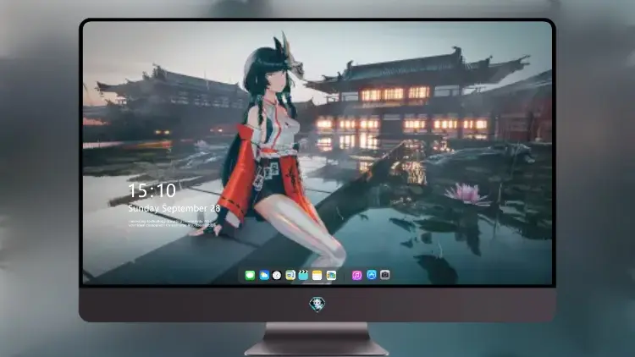635x357 pixels.
Task: Click the mascot logo on the monitor chin
Action: (317, 305)
